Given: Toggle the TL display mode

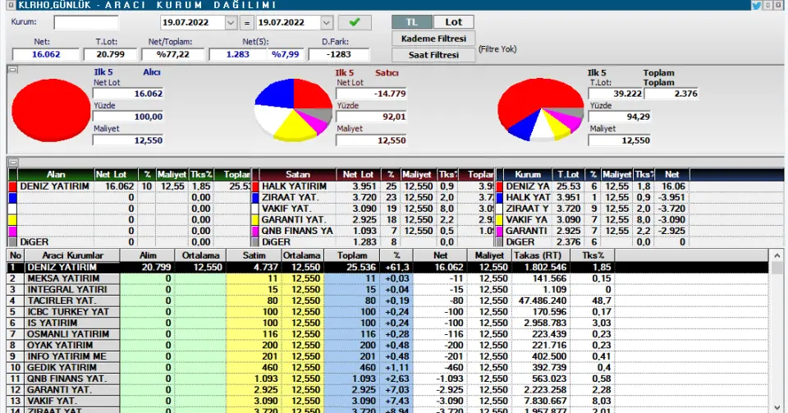Looking at the screenshot, I should pos(412,21).
